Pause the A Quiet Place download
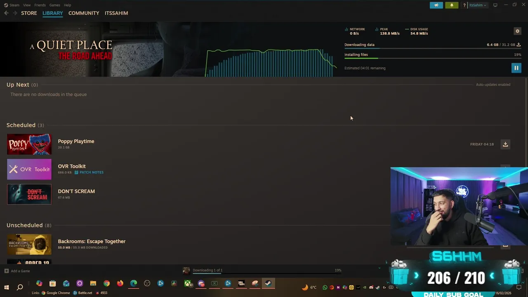Image resolution: width=528 pixels, height=297 pixels. pyautogui.click(x=516, y=68)
